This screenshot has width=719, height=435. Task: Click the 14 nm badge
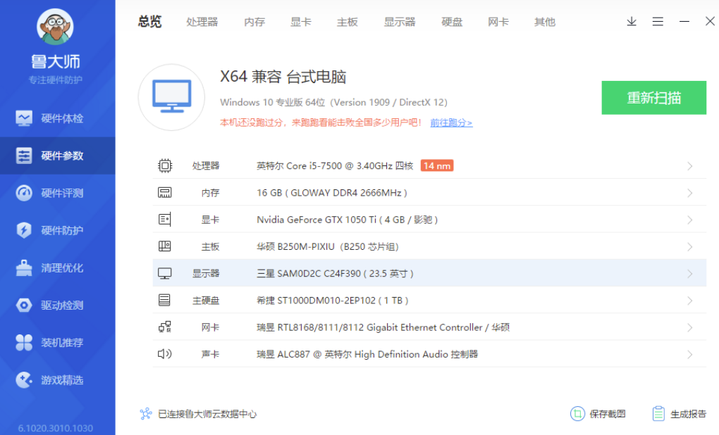(437, 165)
